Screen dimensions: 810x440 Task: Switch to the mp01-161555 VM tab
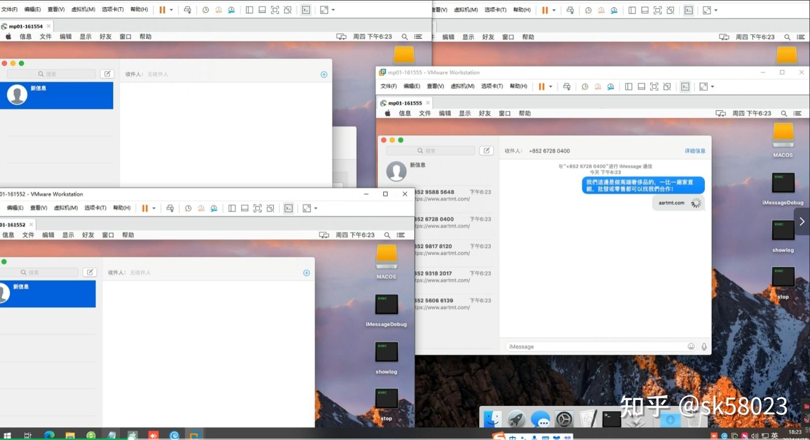[405, 103]
